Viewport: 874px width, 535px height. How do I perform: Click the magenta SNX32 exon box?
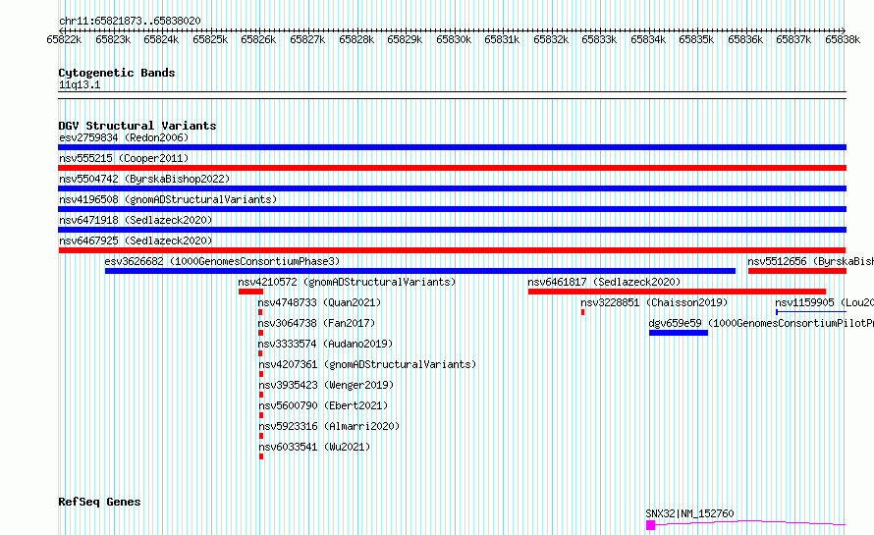coord(650,525)
